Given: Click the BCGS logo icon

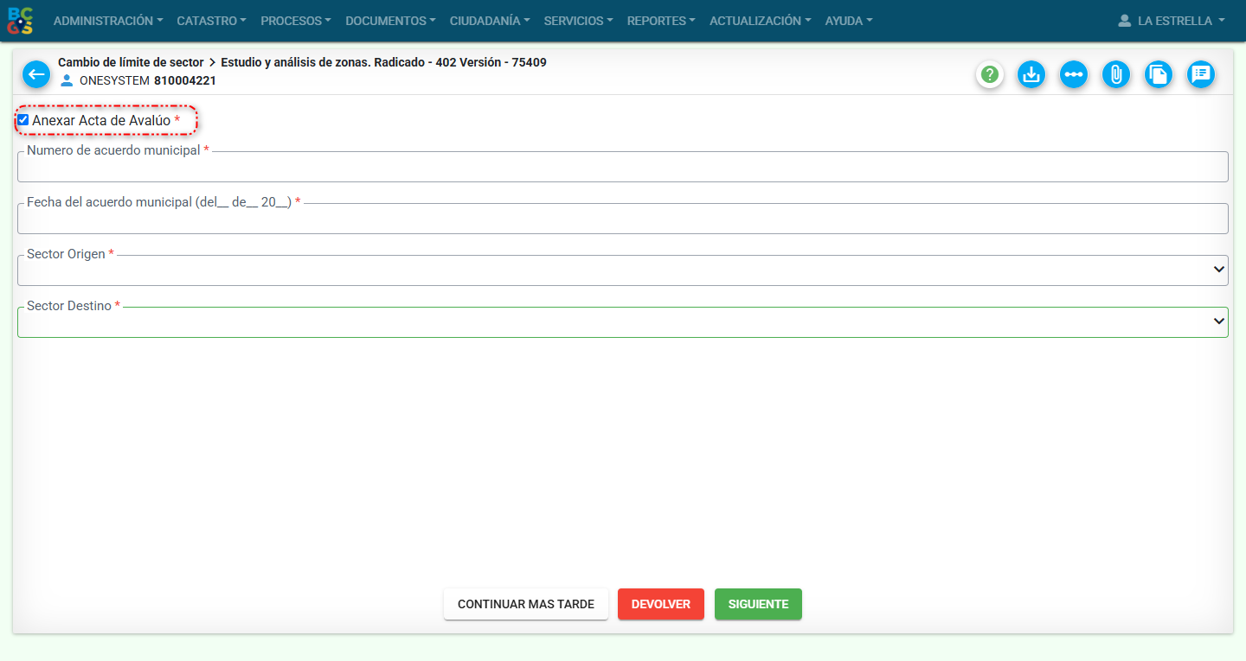Looking at the screenshot, I should point(21,21).
